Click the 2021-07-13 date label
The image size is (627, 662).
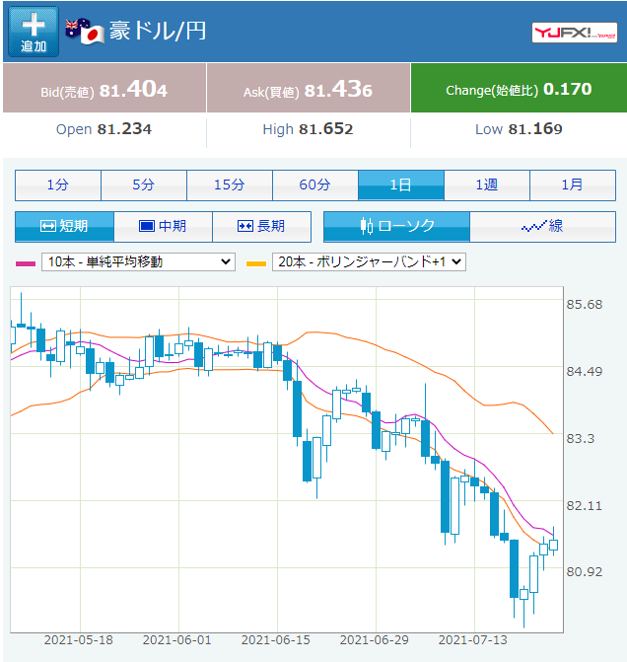point(473,640)
